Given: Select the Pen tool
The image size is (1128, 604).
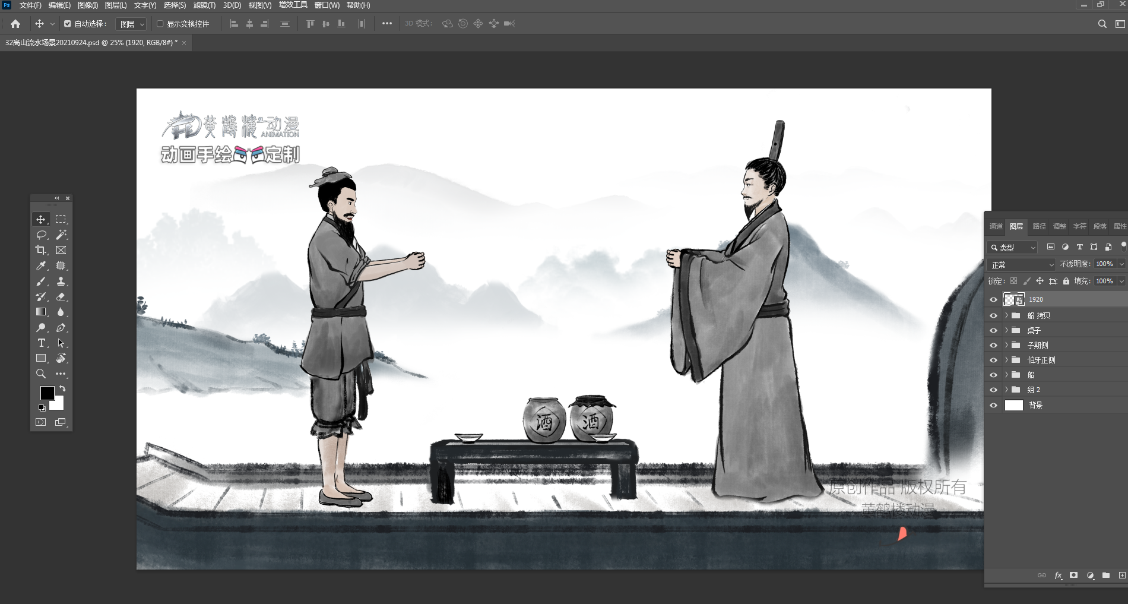Looking at the screenshot, I should click(x=61, y=328).
